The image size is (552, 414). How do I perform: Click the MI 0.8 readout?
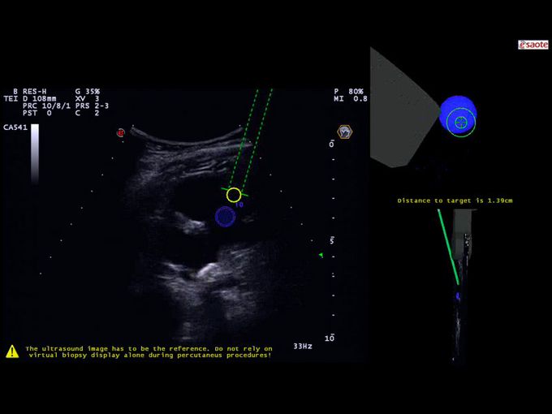point(350,99)
